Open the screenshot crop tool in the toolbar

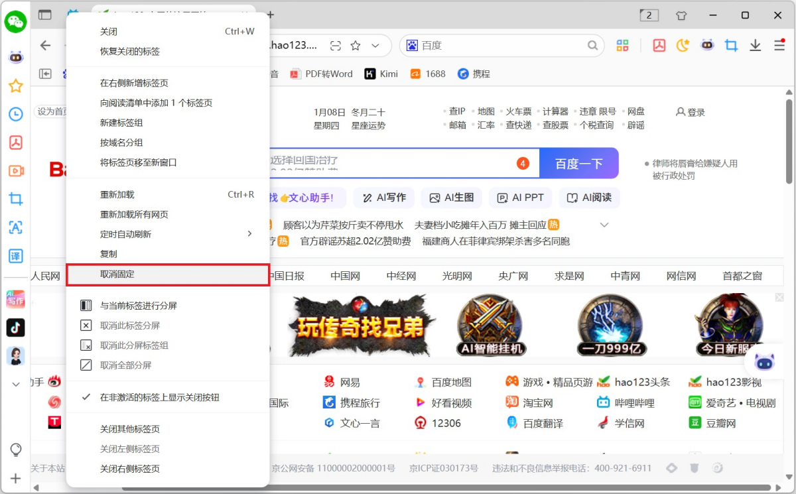click(x=731, y=45)
